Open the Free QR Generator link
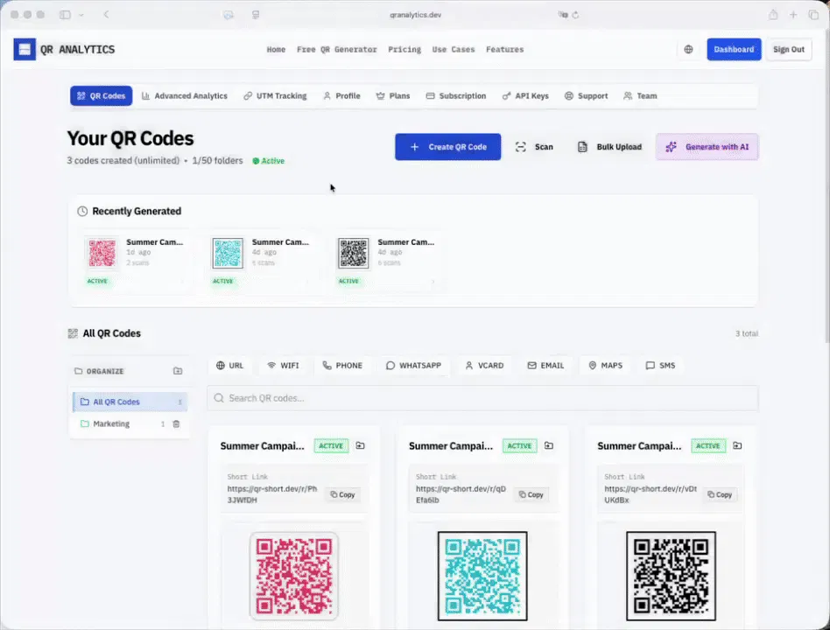Viewport: 830px width, 630px height. [337, 49]
